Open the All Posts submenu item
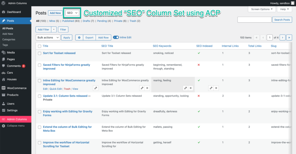Image resolution: width=296 pixels, height=154 pixels. (x=8, y=28)
